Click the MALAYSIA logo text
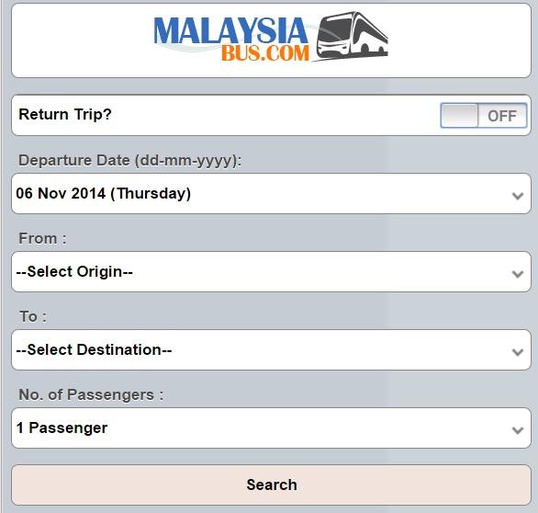 point(230,31)
